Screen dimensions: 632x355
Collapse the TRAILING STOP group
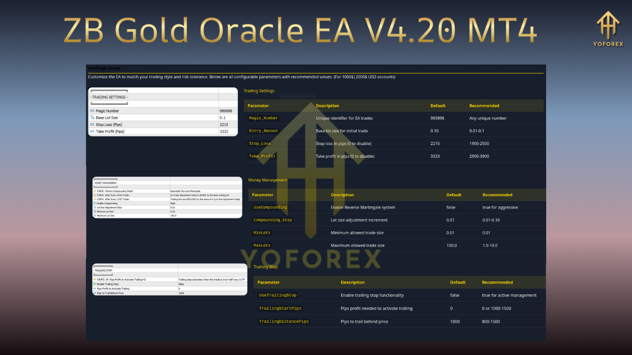point(104,270)
